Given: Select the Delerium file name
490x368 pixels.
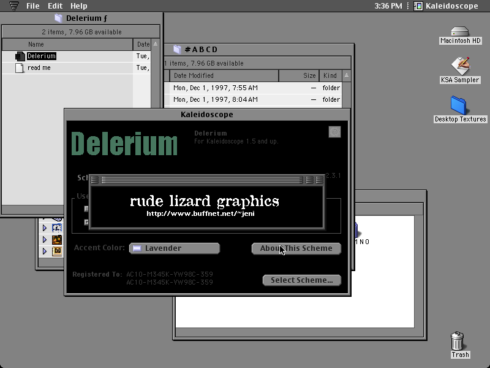Looking at the screenshot, I should pos(42,56).
